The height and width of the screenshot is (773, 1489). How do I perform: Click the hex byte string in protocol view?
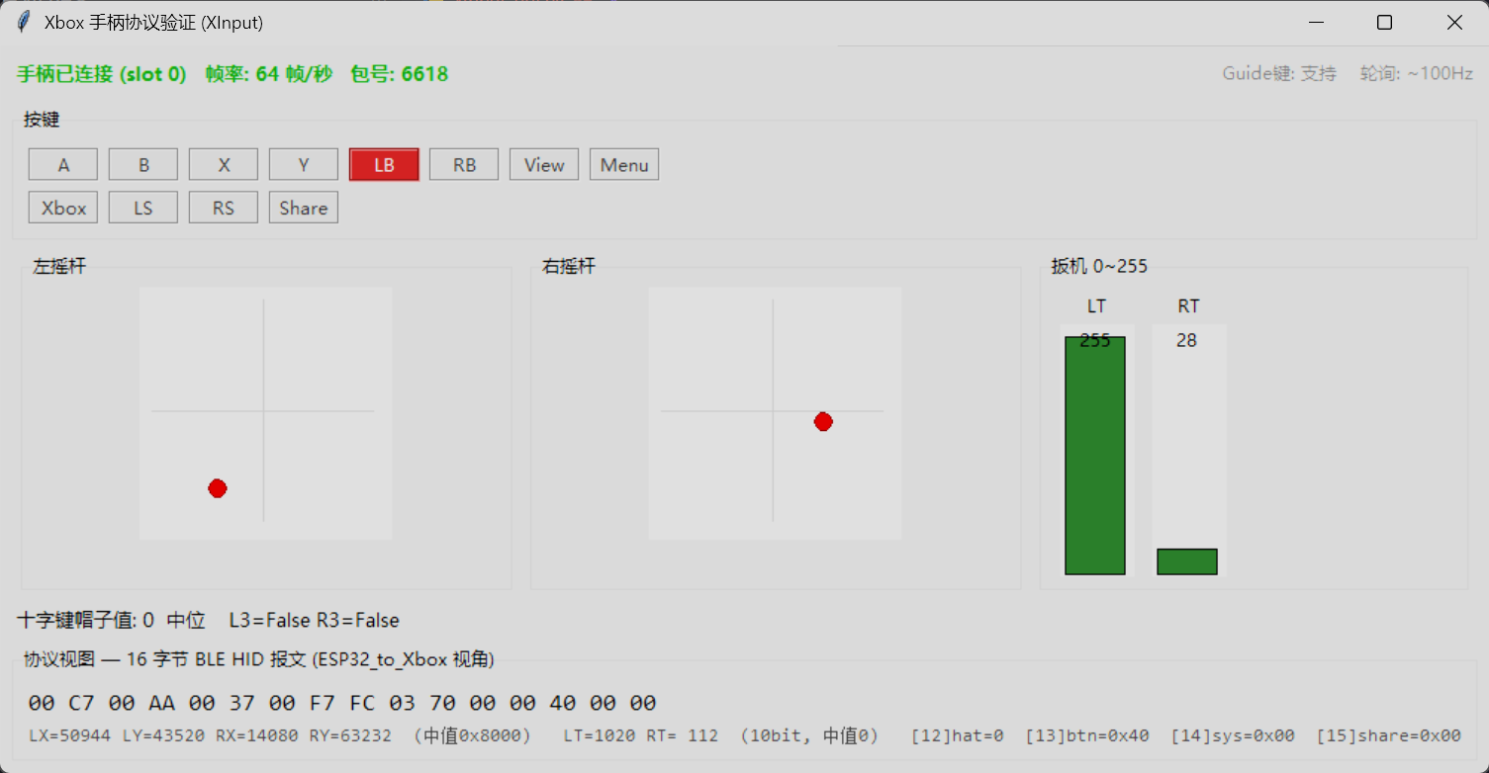342,704
